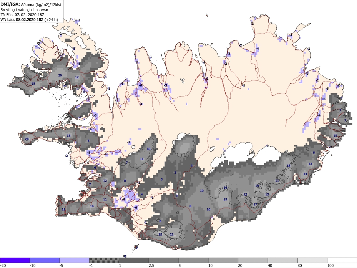This screenshot has width=357, height=268.
Task: Click the medium purple -10 to -5 legend swatch
Action: (x=45, y=260)
